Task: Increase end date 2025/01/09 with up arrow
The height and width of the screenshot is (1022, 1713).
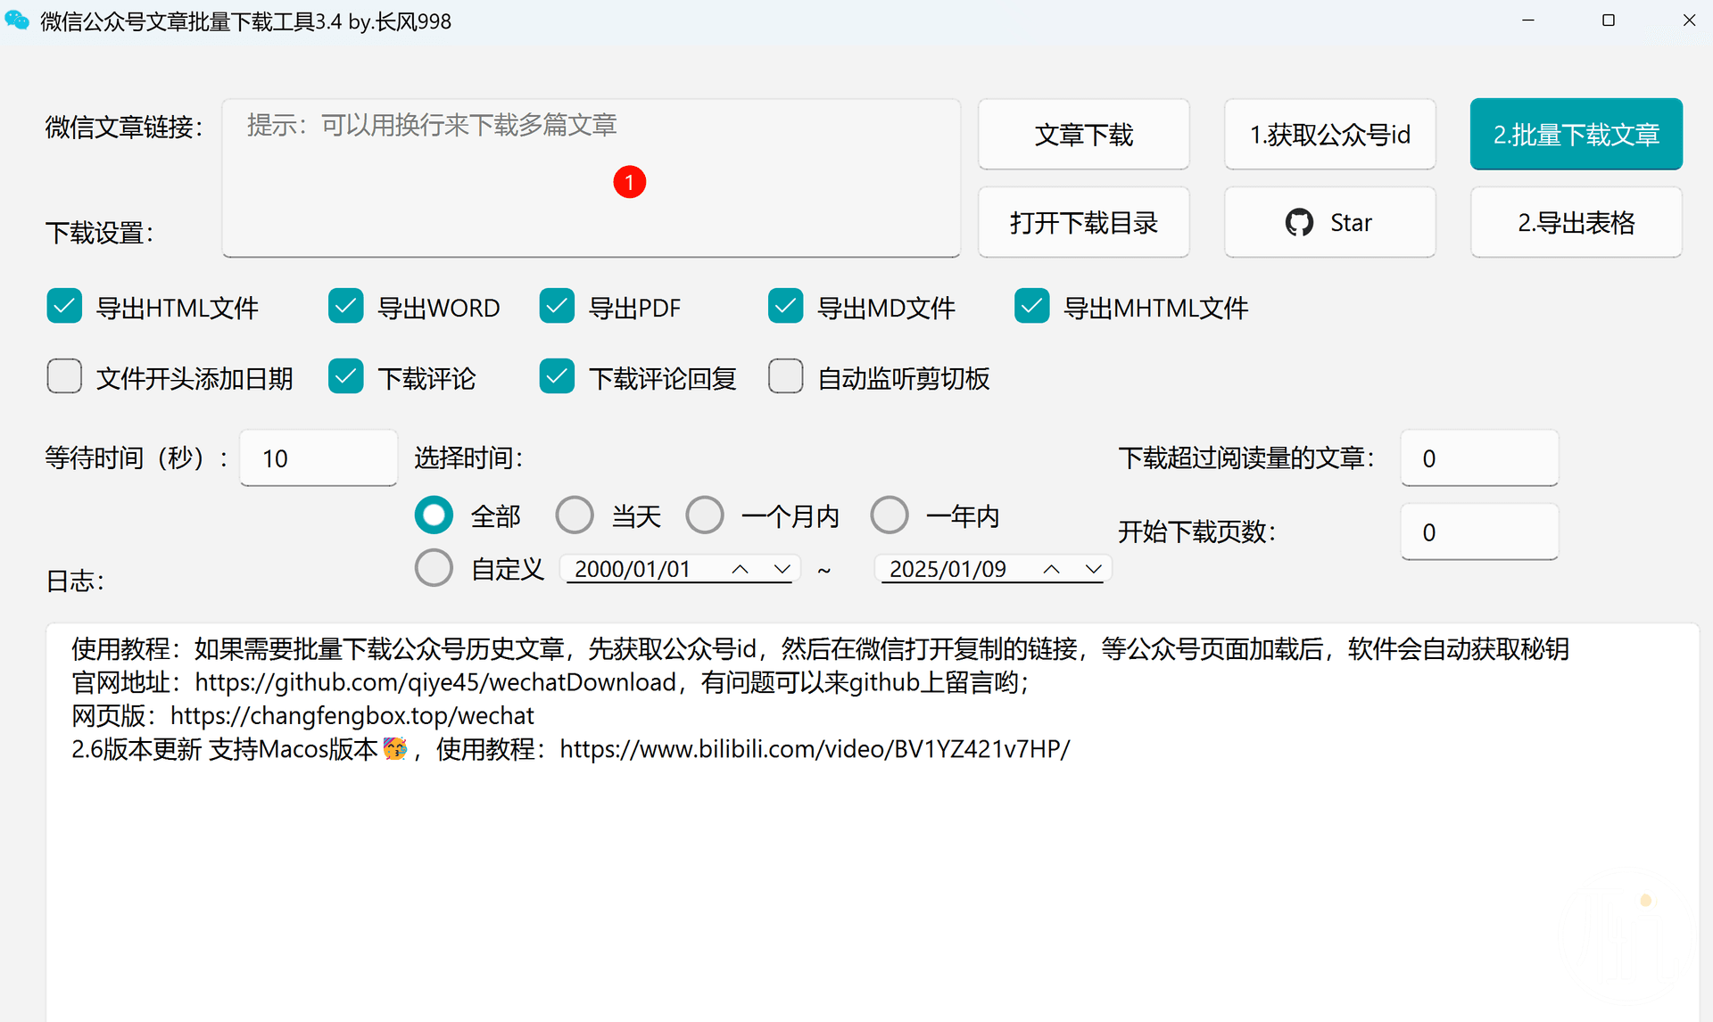Action: (1051, 569)
